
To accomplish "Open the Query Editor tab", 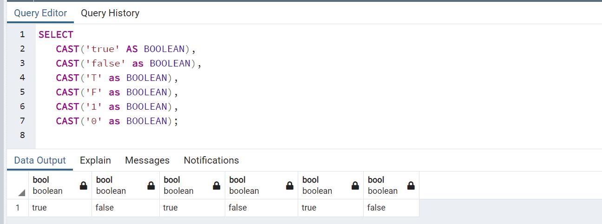I will coord(40,13).
